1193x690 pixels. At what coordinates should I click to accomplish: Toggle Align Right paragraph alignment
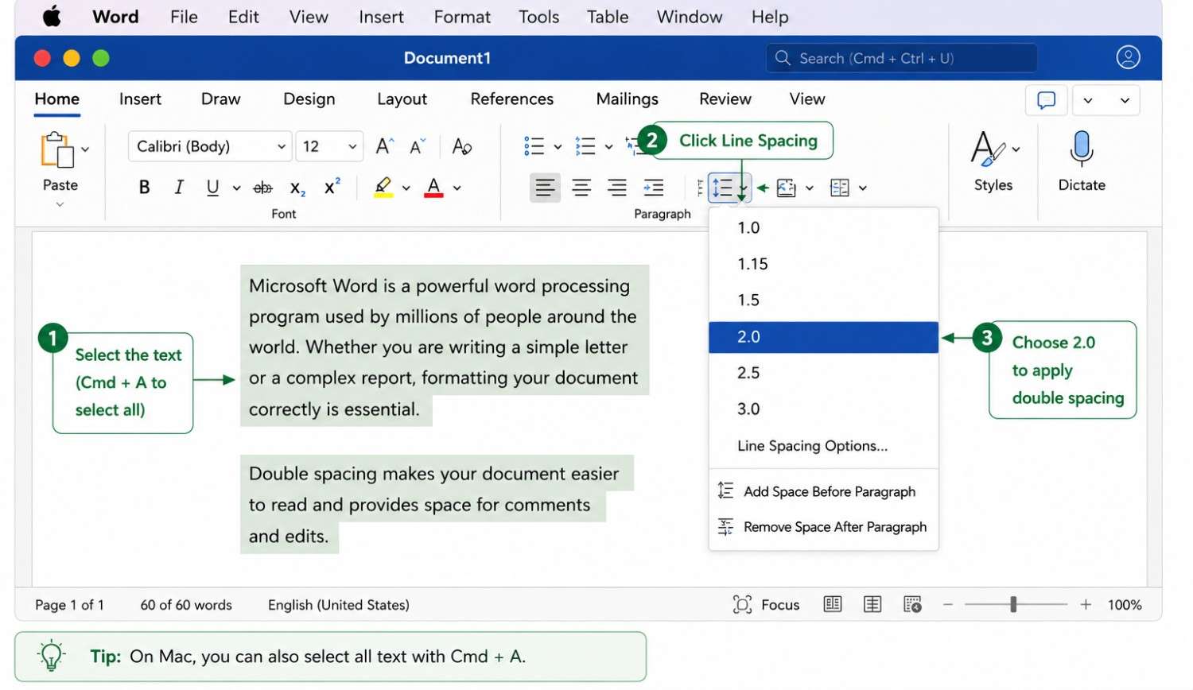[x=617, y=188]
